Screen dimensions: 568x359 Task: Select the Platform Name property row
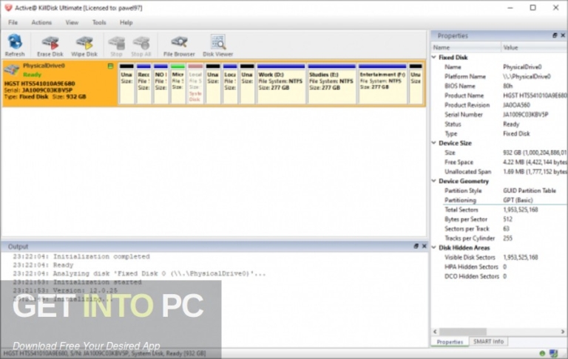[499, 76]
